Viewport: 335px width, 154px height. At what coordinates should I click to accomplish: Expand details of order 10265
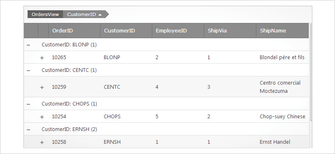click(x=42, y=57)
